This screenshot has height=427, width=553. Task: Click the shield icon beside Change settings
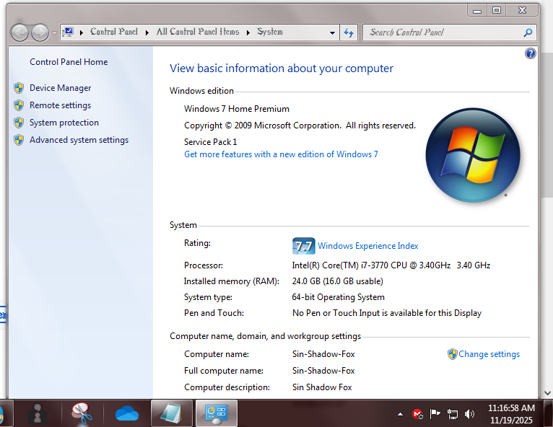(453, 354)
